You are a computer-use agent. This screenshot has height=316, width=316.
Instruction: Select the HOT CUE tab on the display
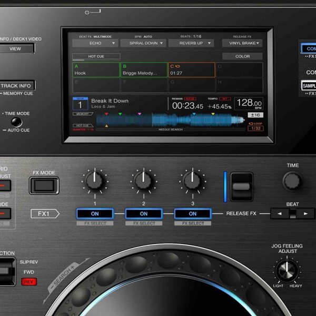coord(96,56)
